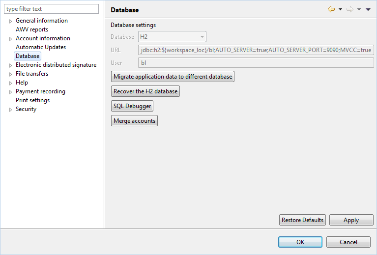Expand the File transfers node
Screen dimensions: 377x255
pyautogui.click(x=10, y=74)
